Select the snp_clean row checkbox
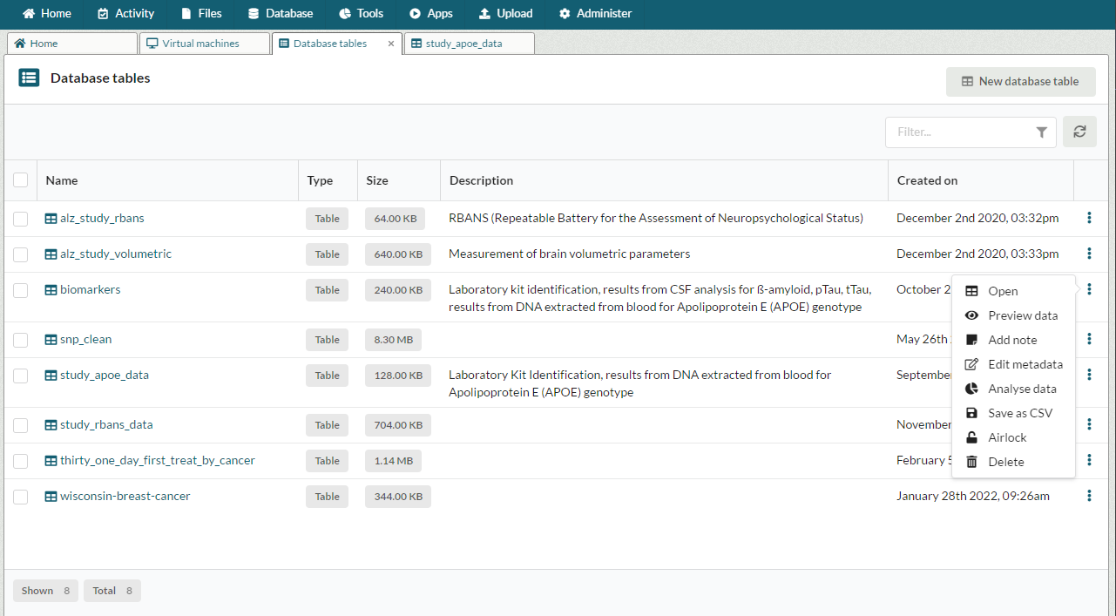 tap(21, 340)
